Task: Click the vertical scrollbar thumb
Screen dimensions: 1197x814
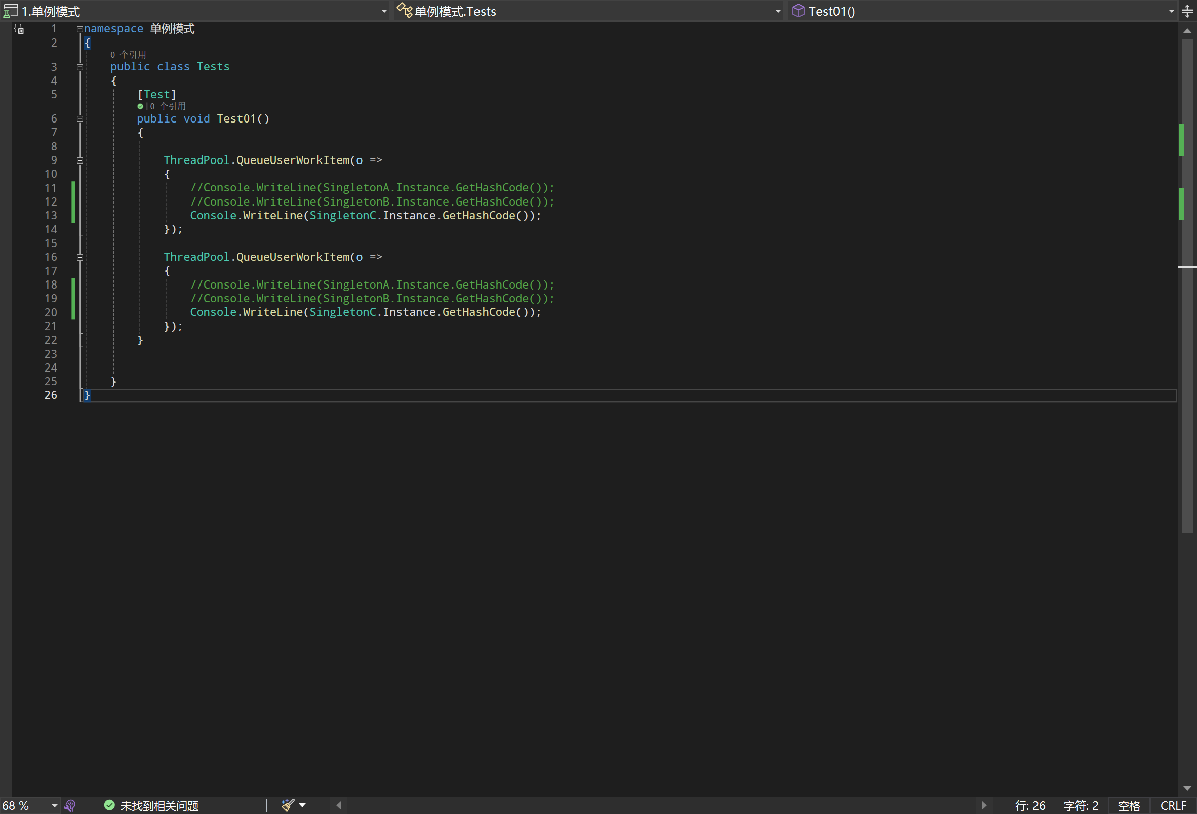Action: click(x=1187, y=286)
